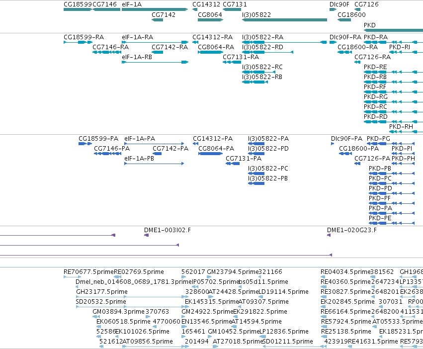Click transcript l(3)05822-RD

[263, 47]
